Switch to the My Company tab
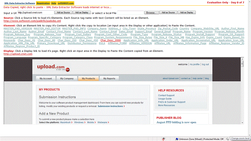 pos(67,79)
